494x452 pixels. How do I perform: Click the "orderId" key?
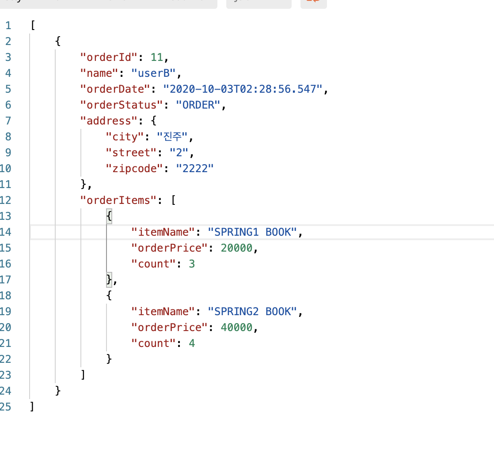[109, 57]
